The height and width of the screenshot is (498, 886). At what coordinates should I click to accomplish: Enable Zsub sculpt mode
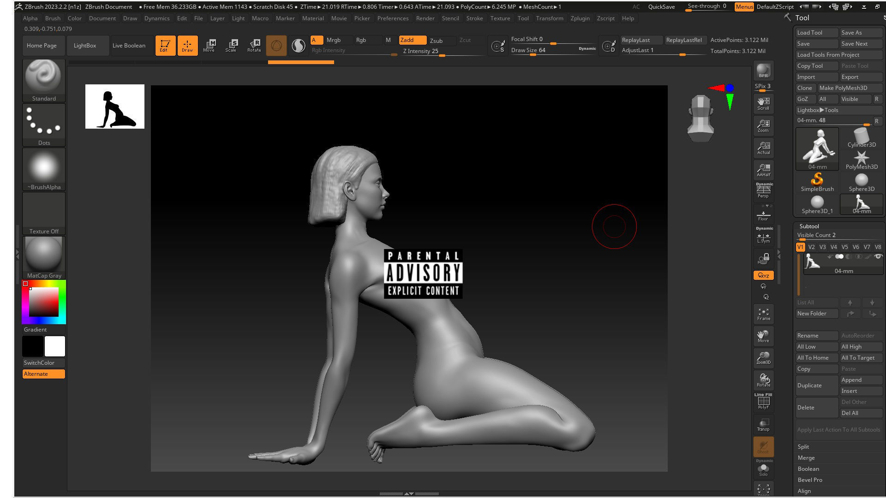[436, 41]
